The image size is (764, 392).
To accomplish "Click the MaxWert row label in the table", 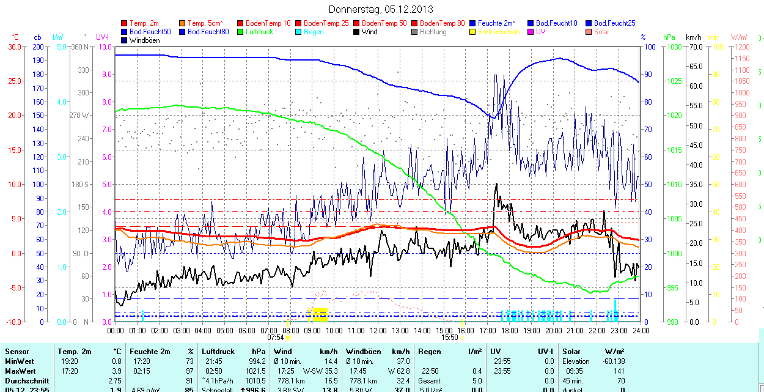I will tap(21, 371).
